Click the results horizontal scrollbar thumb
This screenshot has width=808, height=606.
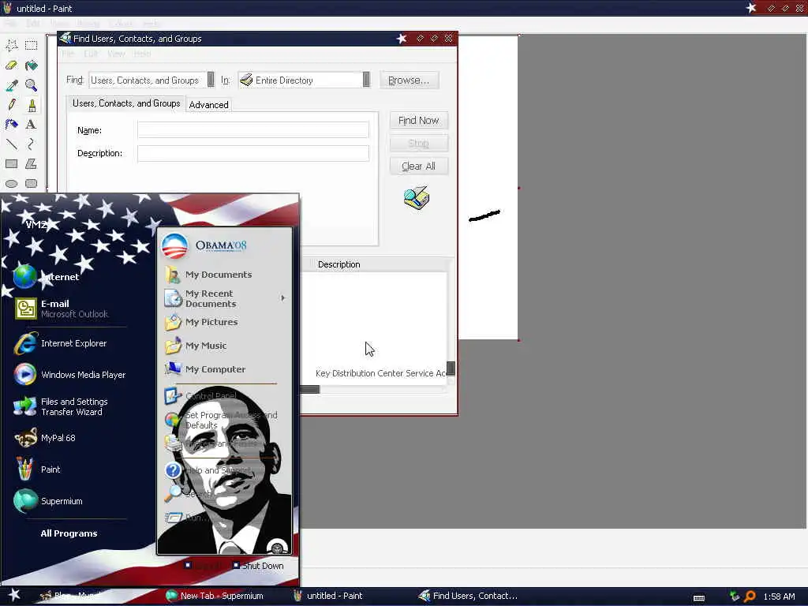310,390
